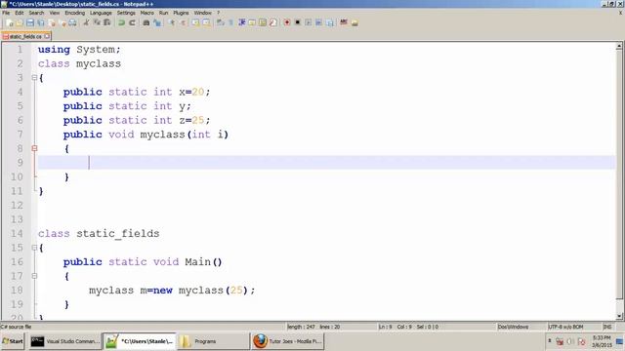The width and height of the screenshot is (625, 351).
Task: Open the Language menu
Action: (x=101, y=13)
